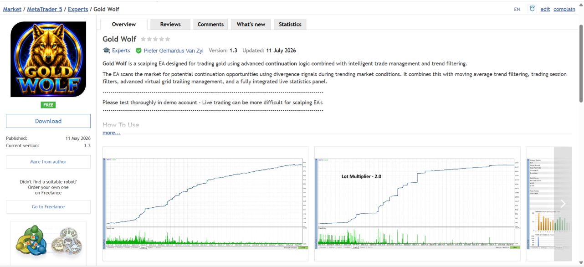
Task: Click the Go to Freelance button
Action: pos(48,207)
